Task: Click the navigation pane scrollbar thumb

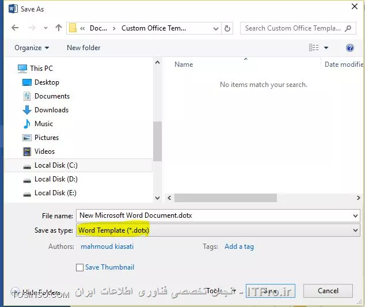Action: [x=157, y=141]
